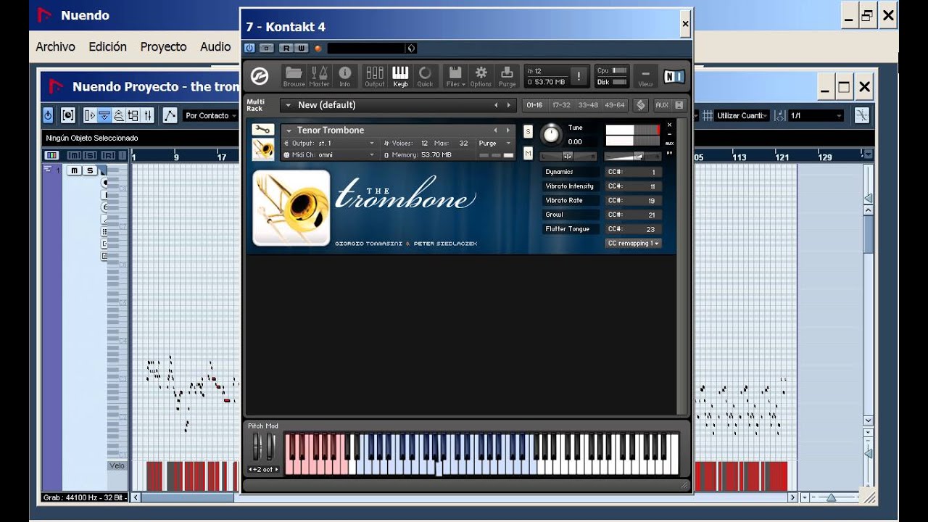
Task: Open the Quick load browser
Action: (x=425, y=75)
